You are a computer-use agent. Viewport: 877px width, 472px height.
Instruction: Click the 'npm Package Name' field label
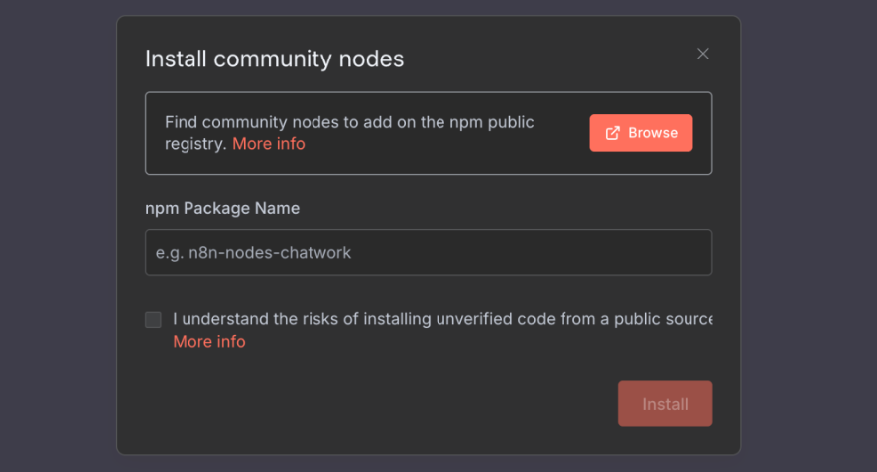[222, 208]
